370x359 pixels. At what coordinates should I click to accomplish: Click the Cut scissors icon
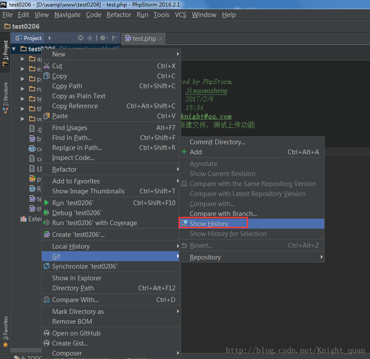coord(47,66)
